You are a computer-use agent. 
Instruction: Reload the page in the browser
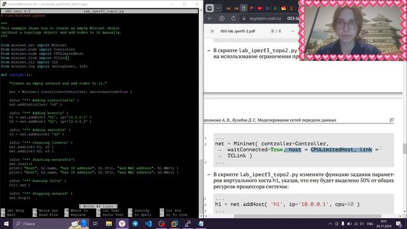click(x=233, y=18)
